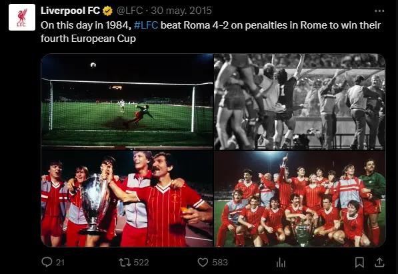The width and height of the screenshot is (398, 274).
Task: Click the 522 retweet count
Action: pos(141,262)
